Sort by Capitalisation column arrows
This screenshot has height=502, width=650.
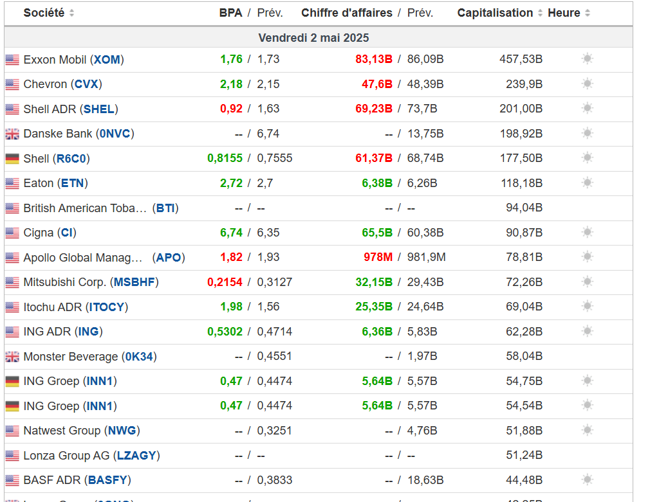541,13
